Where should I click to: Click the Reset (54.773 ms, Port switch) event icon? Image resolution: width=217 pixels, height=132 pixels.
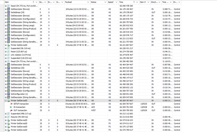point(9,61)
